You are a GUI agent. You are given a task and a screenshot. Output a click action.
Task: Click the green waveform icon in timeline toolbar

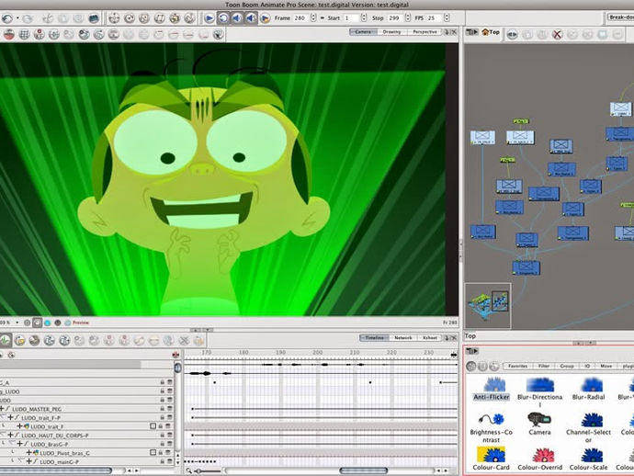5,341
